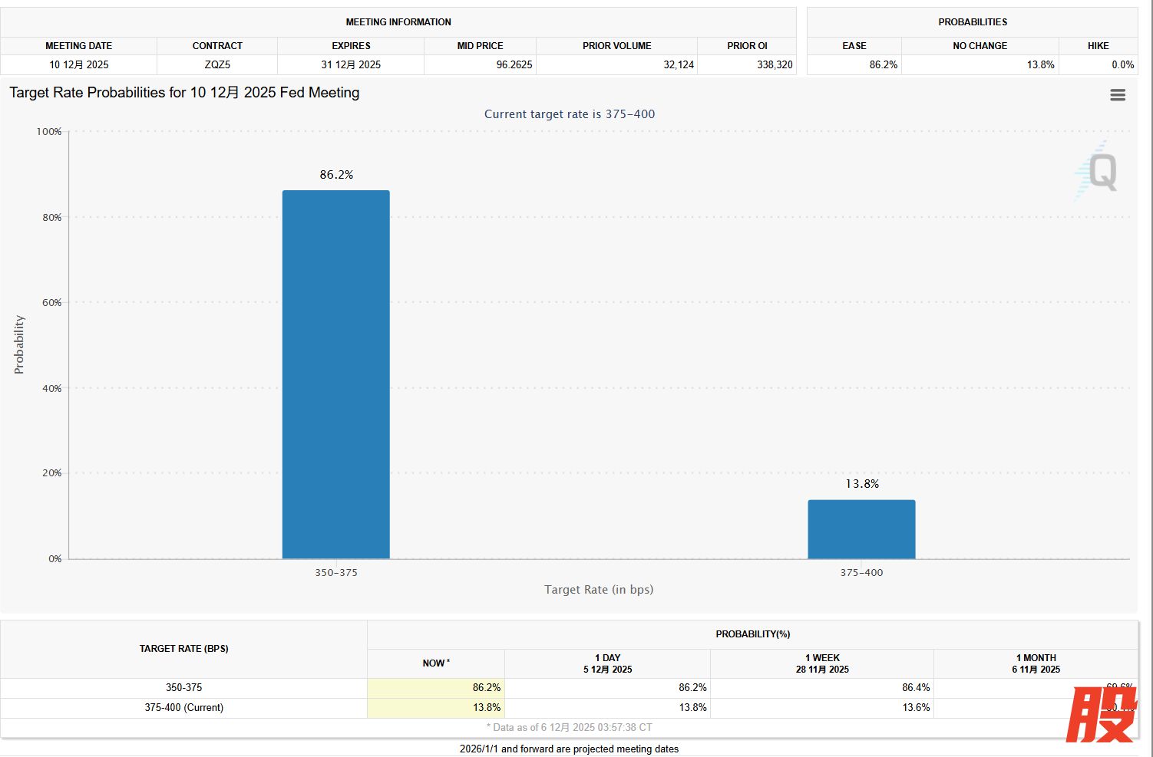Click the MID PRICE value 96.2625
Viewport: 1153px width, 757px height.
tap(514, 65)
